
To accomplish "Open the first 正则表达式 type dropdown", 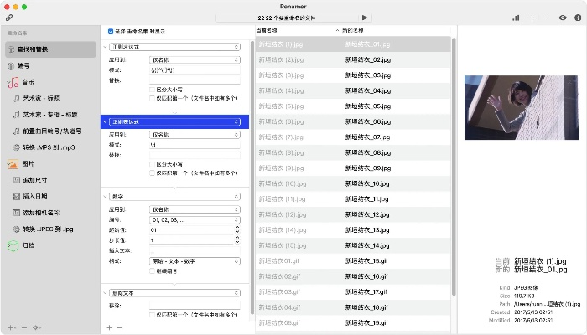I will (174, 47).
